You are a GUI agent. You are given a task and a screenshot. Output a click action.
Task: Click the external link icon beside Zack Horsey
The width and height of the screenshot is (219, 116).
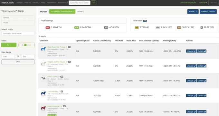click(x=59, y=92)
